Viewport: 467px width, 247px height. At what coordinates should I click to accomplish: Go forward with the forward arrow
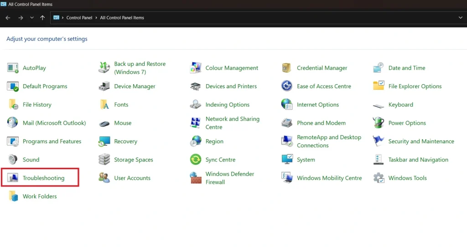pos(21,18)
